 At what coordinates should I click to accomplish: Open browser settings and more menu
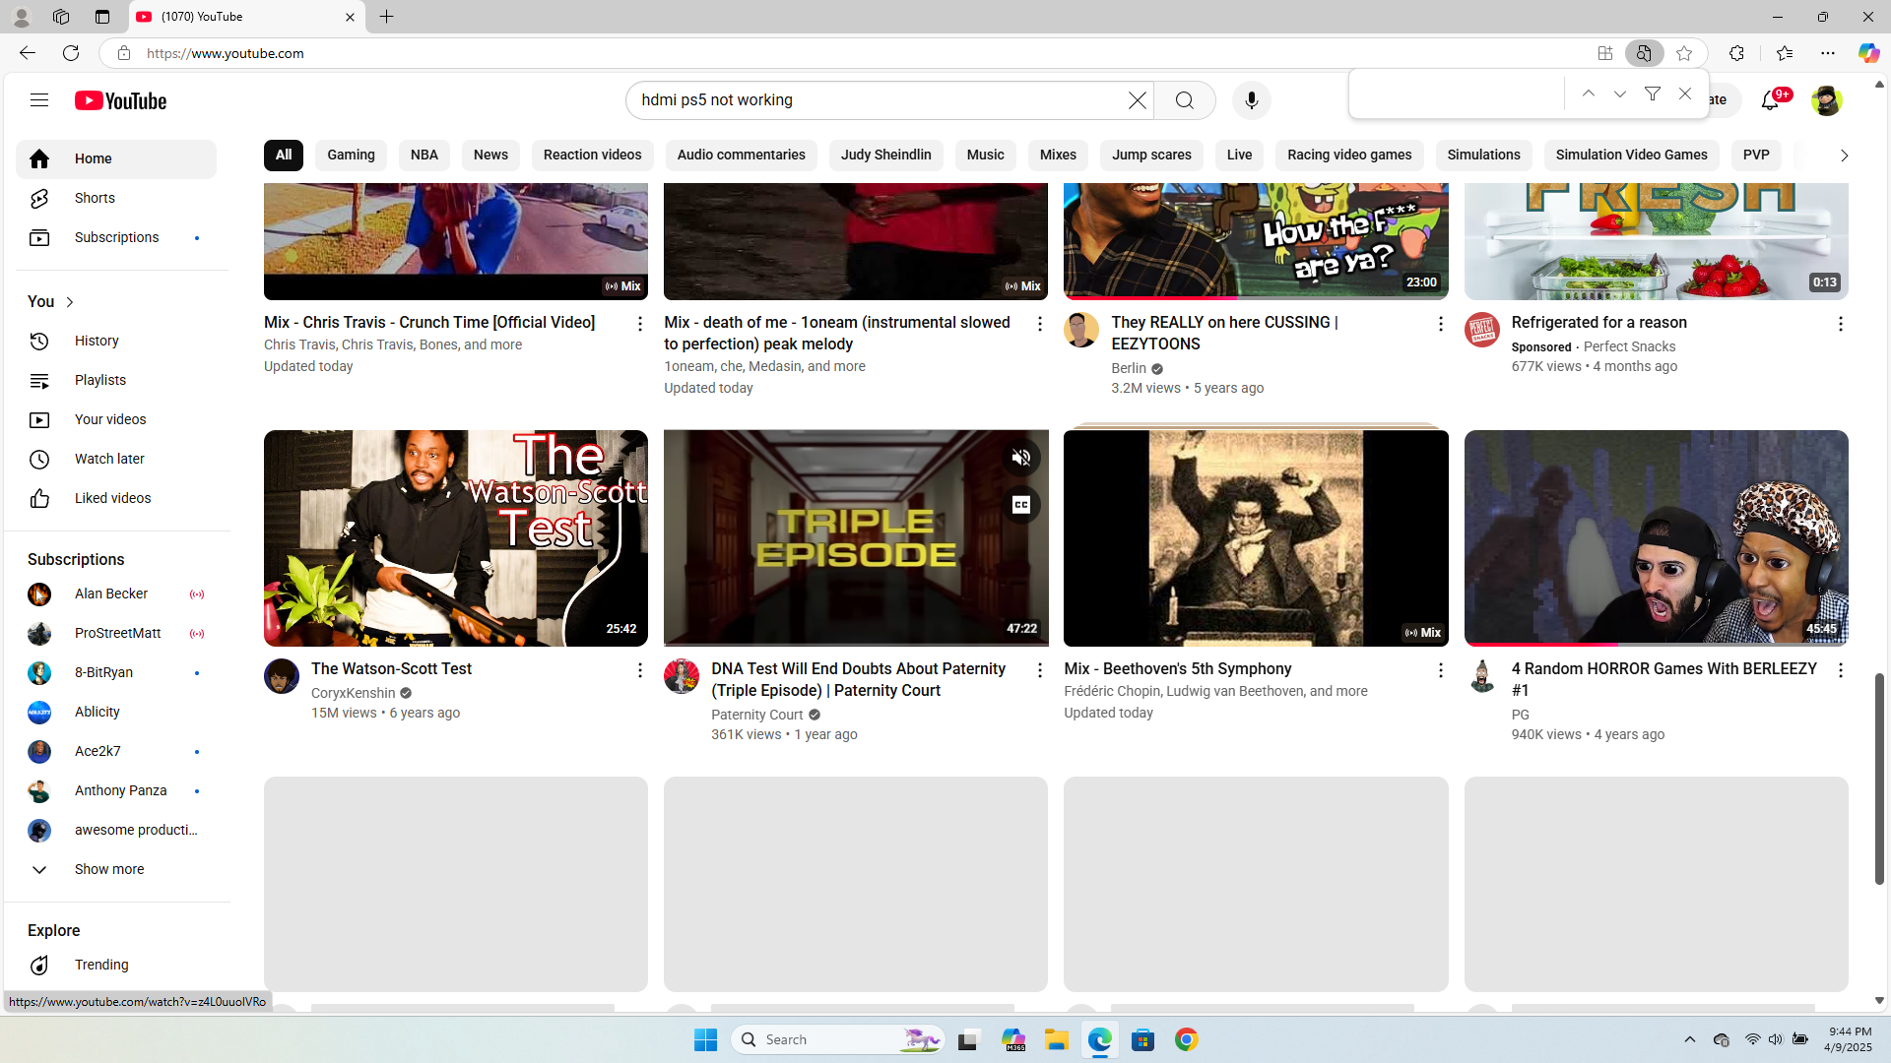[x=1828, y=53]
